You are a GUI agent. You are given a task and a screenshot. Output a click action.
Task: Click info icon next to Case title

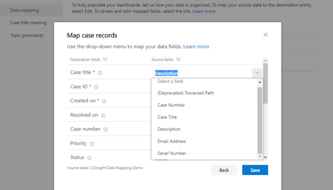100,73
